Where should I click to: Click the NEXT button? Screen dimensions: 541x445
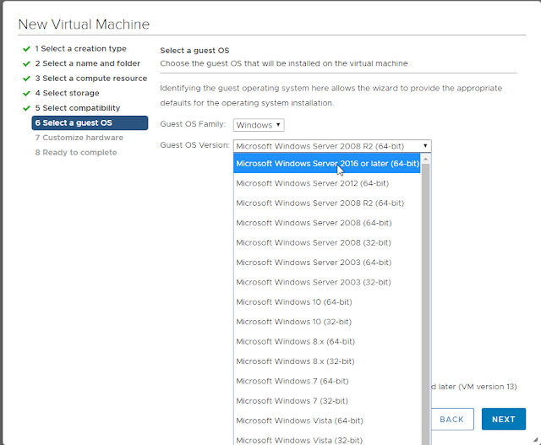504,419
